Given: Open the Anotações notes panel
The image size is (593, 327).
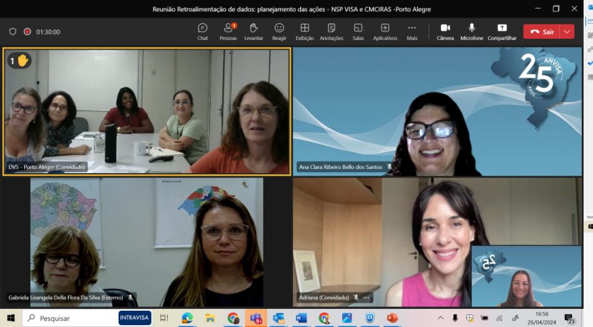Looking at the screenshot, I should point(331,32).
